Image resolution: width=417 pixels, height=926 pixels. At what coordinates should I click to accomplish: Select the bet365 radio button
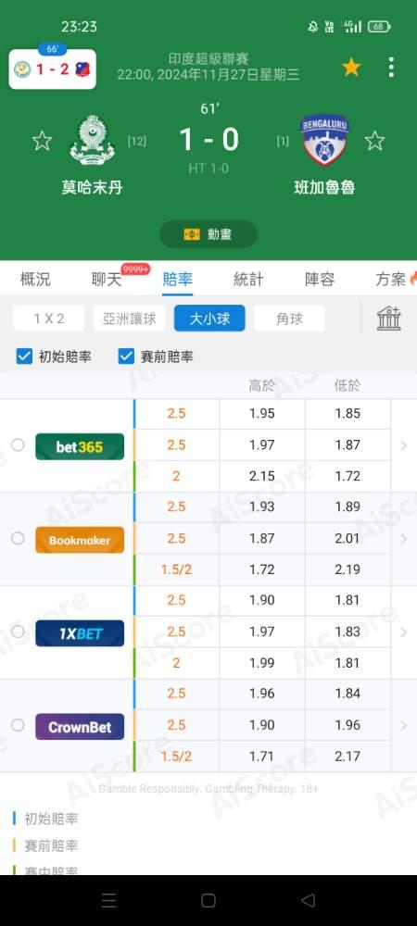click(18, 444)
